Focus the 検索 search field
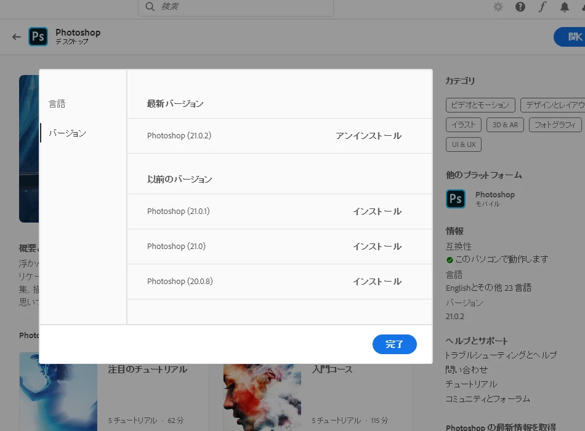 coord(236,7)
